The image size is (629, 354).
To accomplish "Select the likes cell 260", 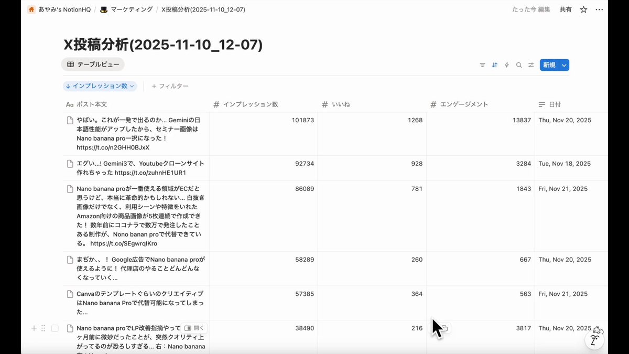I will [372, 269].
